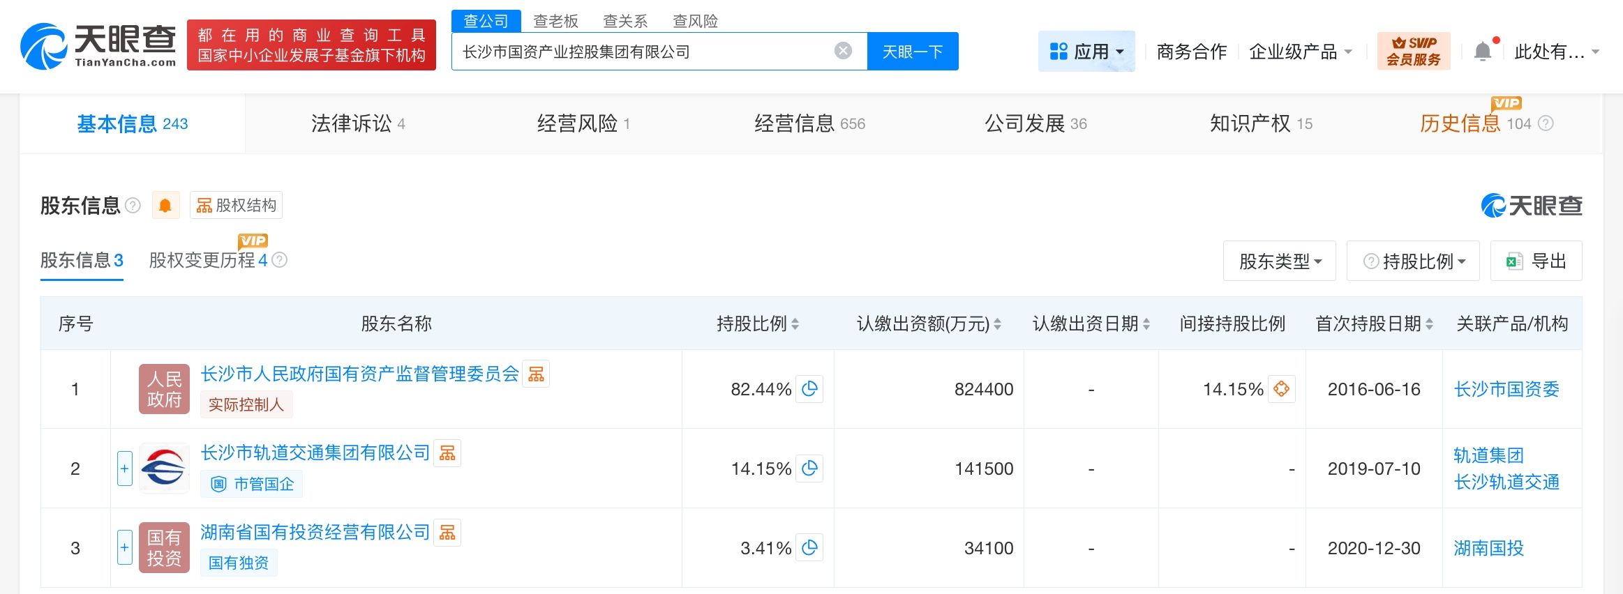Click the company search input field
The image size is (1623, 594).
click(642, 52)
